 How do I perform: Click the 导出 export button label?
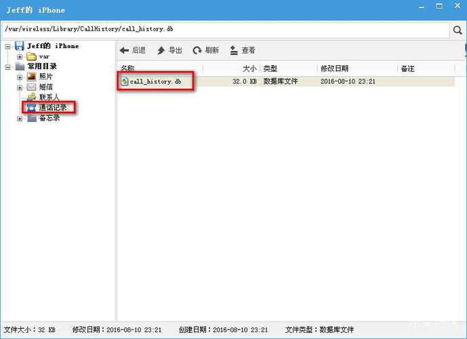176,50
